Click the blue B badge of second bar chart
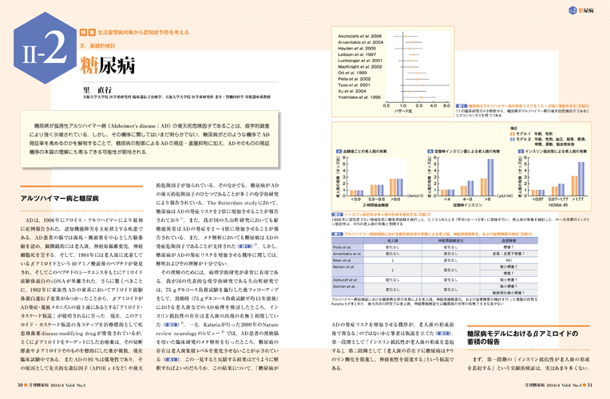This screenshot has height=399, width=610. [x=430, y=152]
